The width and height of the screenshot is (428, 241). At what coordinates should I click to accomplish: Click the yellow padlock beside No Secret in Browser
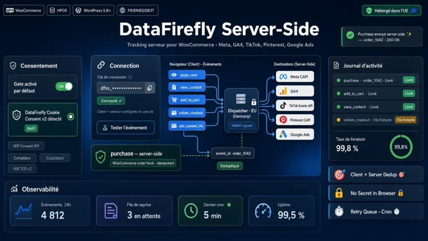339,193
